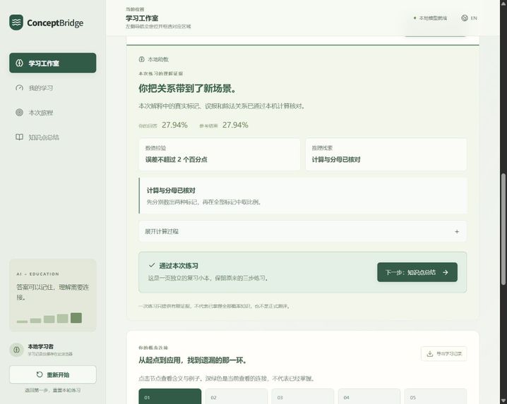This screenshot has width=507, height=404.
Task: Click the 数值检验 card reading 误差不超过 2 个百分点
Action: tap(220, 154)
